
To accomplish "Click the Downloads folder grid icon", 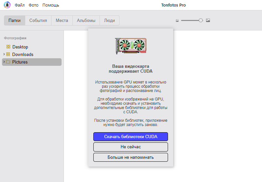I will (x=9, y=54).
